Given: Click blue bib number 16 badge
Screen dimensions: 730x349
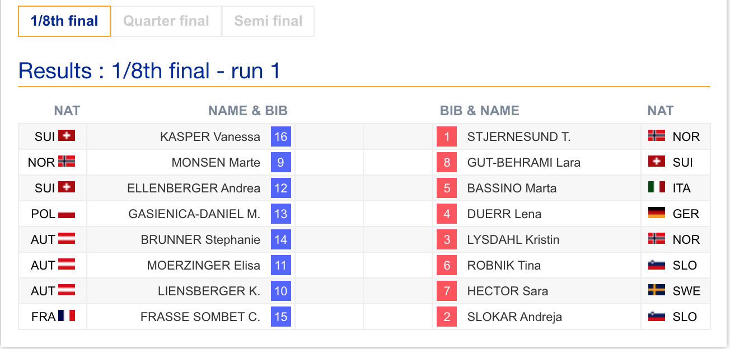Looking at the screenshot, I should pos(280,136).
